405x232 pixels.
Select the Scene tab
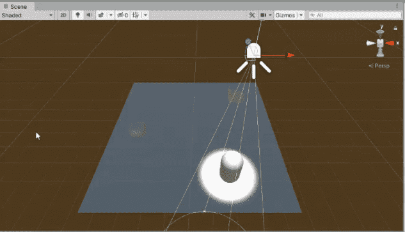[x=15, y=6]
